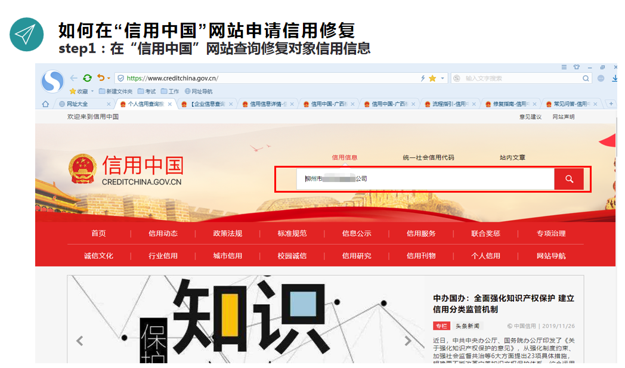Open the skin (shirt) icon
Image resolution: width=625 pixels, height=368 pixels.
(576, 67)
